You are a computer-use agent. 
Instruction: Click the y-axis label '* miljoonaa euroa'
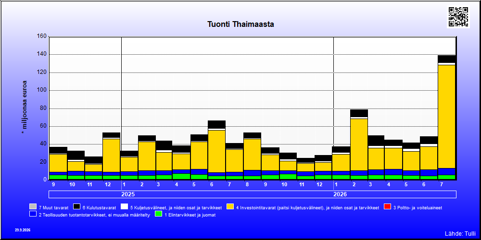click(24, 108)
